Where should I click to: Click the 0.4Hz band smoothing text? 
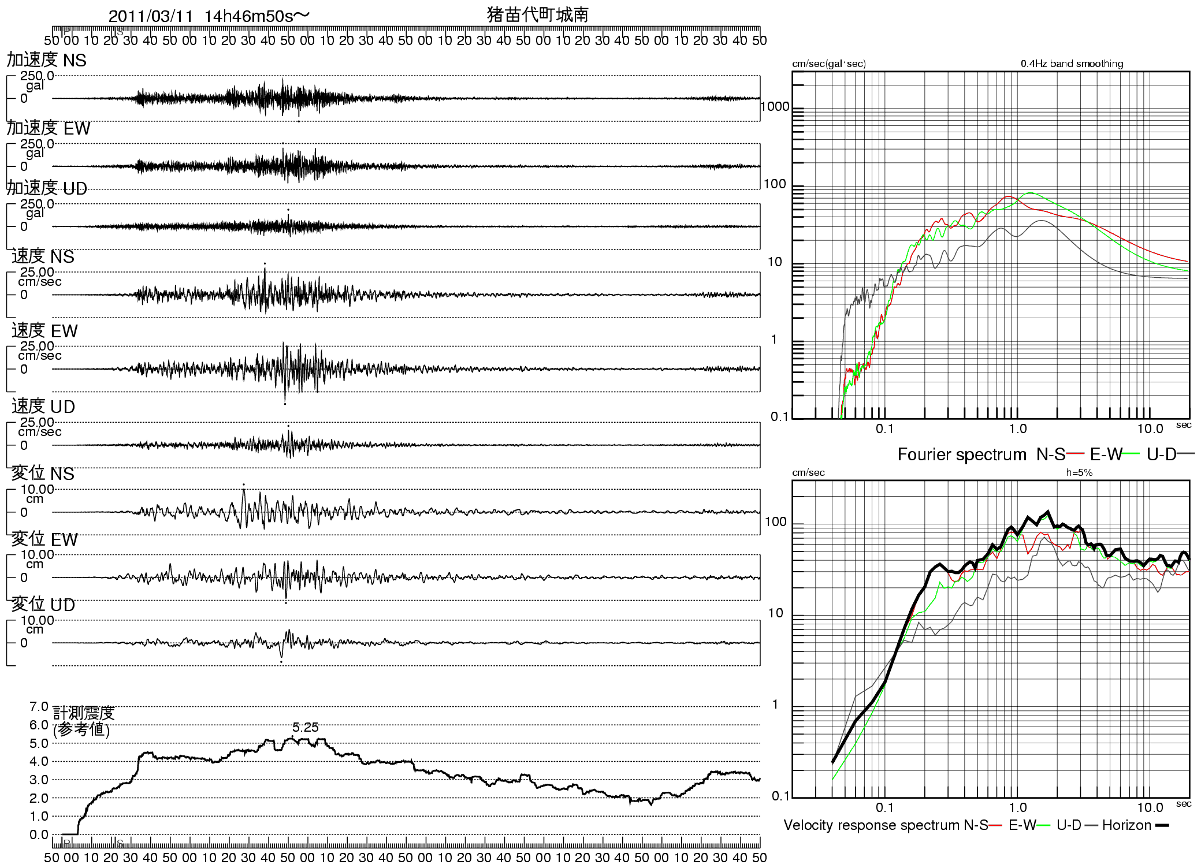tap(1072, 64)
